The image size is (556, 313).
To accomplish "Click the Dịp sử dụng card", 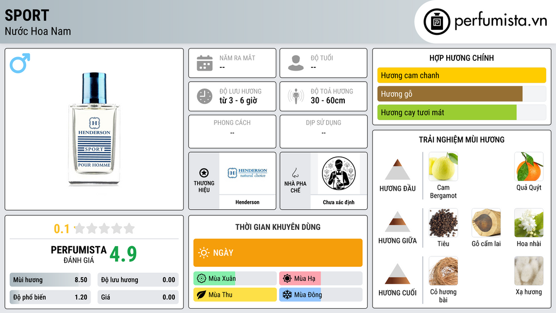I will point(324,132).
